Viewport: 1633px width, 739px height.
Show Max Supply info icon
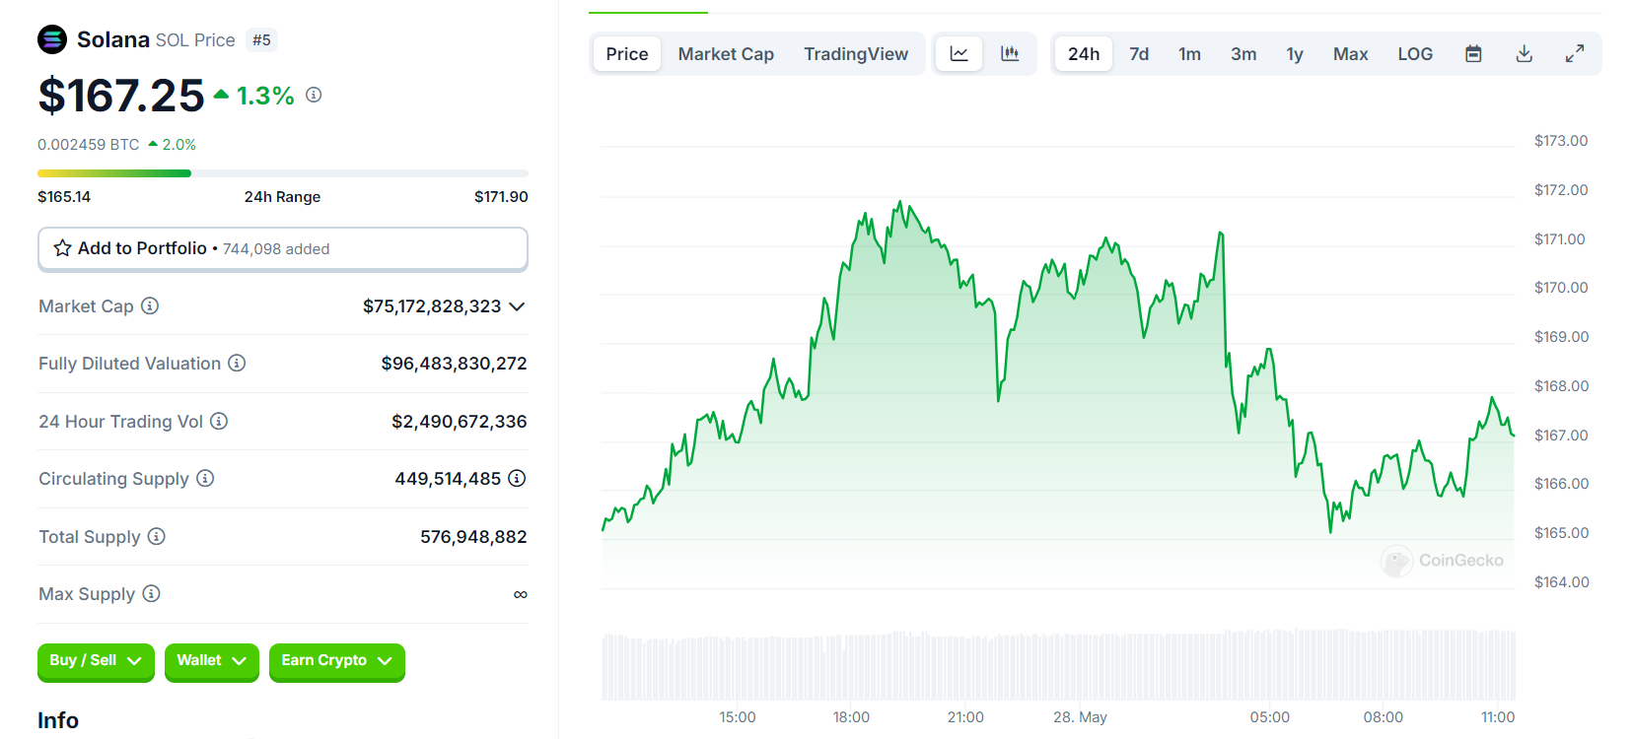151,593
